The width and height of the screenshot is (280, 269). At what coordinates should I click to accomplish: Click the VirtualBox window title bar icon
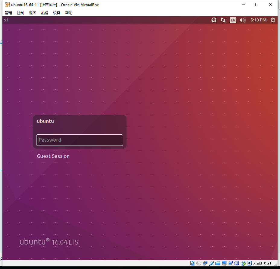tap(7, 5)
